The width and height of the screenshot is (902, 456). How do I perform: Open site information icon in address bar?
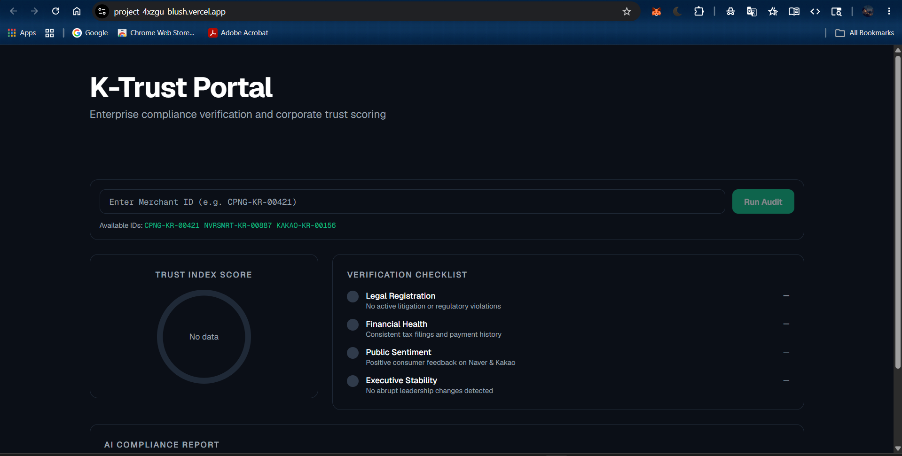(102, 11)
